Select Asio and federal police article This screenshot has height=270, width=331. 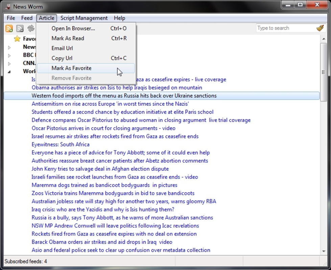click(x=121, y=250)
